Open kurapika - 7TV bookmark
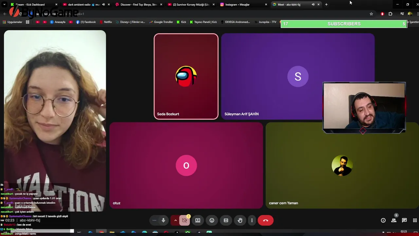Viewport: 419px width, 236px height. [265, 22]
